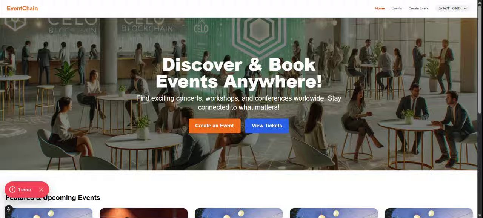The width and height of the screenshot is (483, 218).
Task: Click the exclamation circle error icon
Action: tap(12, 190)
